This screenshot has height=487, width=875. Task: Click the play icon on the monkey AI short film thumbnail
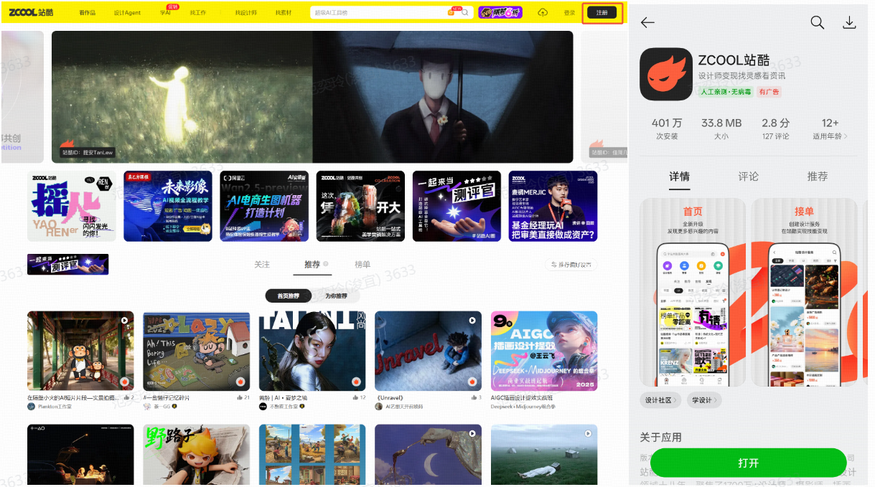[x=124, y=321]
